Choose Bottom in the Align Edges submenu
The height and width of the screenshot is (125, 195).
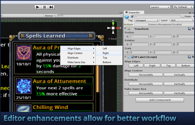(x=109, y=62)
